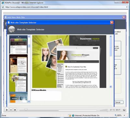Screen dimensions: 130x118
Task: Click the 100% zoom control in the status bar
Action: (x=118, y=115)
